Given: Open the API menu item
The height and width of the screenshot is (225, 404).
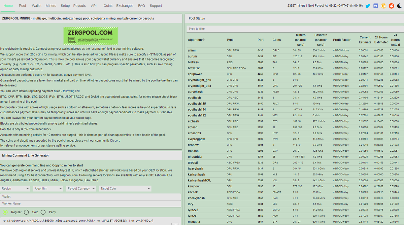Looking at the screenshot, I should [x=94, y=6].
